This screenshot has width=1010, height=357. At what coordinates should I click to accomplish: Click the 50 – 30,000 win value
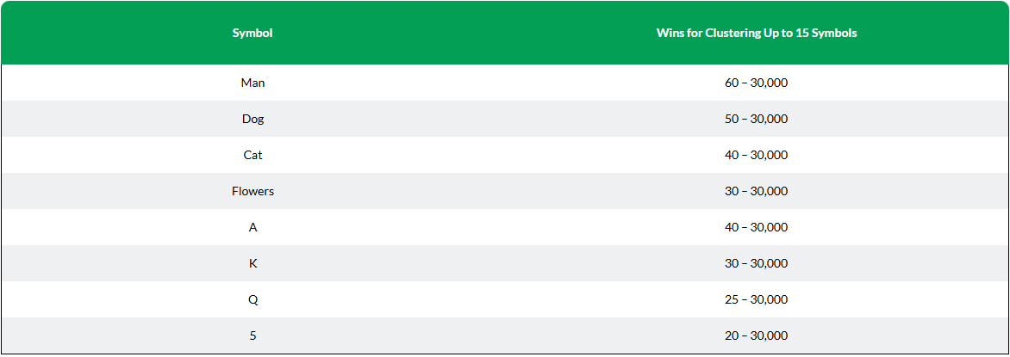757,119
